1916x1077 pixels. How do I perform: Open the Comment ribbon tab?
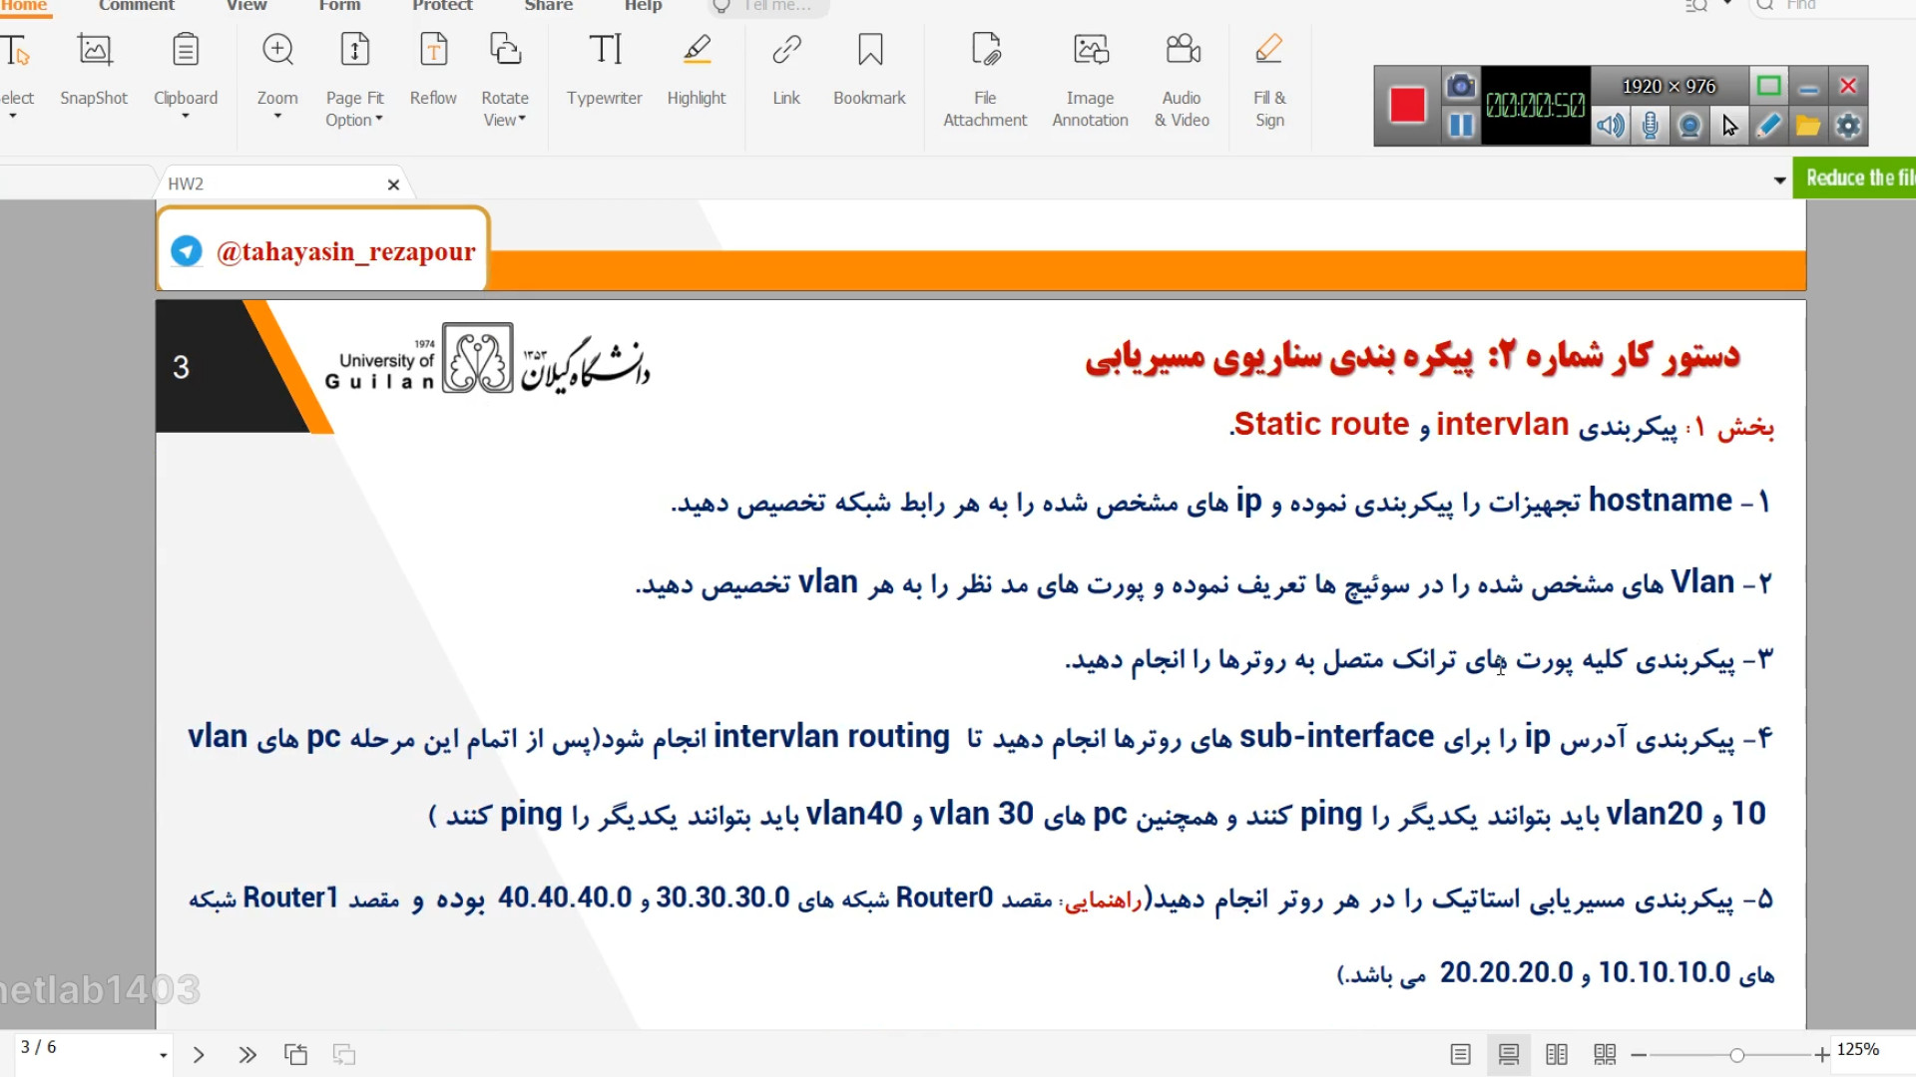136,6
